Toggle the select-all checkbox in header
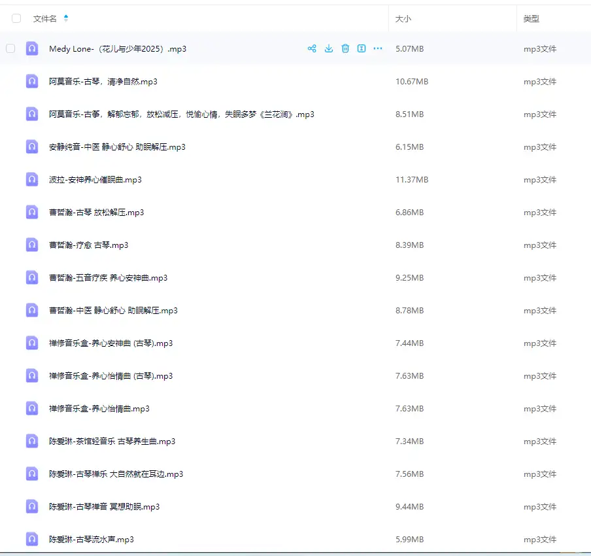This screenshot has height=556, width=591. click(16, 19)
